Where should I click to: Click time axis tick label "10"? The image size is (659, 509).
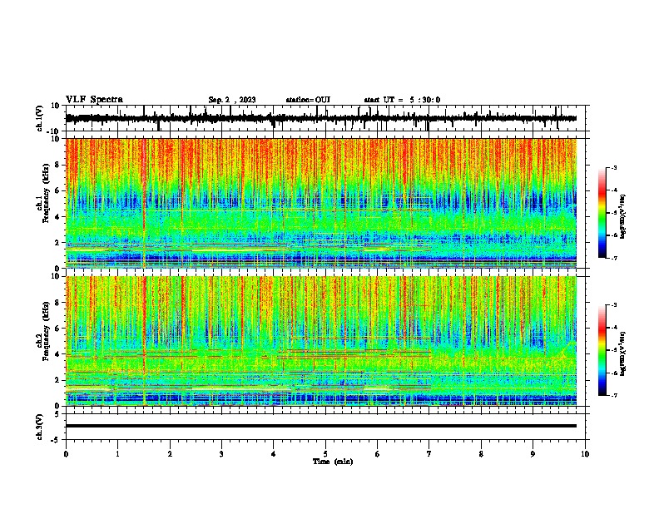pyautogui.click(x=585, y=454)
